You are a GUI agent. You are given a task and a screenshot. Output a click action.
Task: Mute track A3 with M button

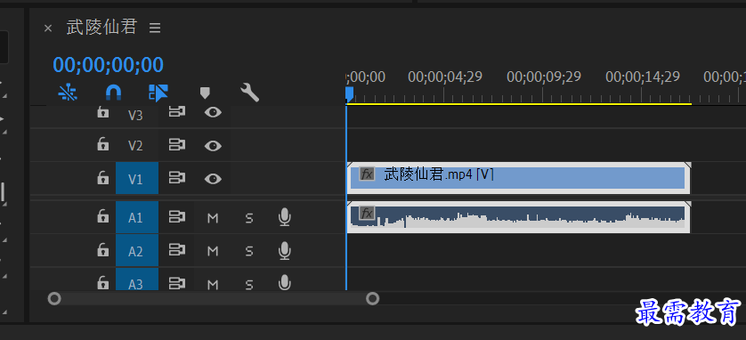213,284
